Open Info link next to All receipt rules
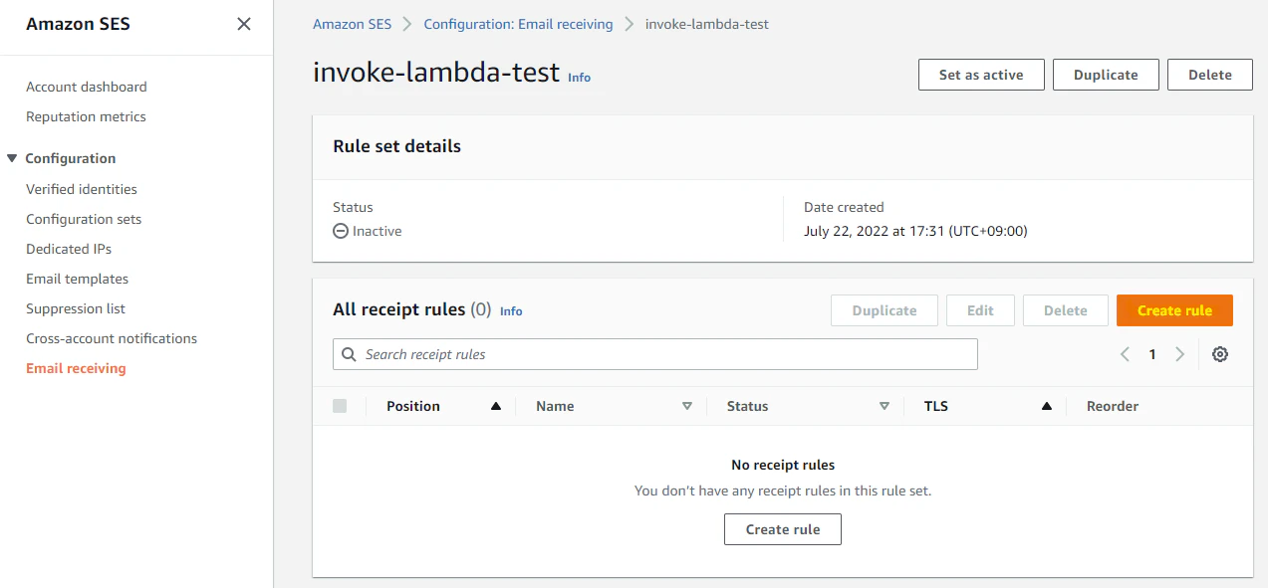 coord(511,311)
